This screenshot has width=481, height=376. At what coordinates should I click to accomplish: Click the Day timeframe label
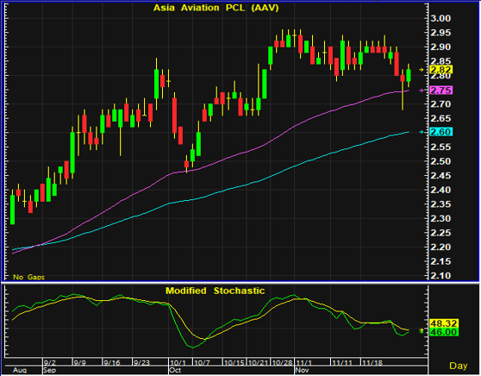(x=459, y=366)
